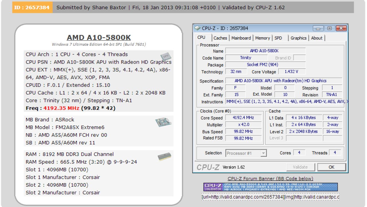Click the Technology value 32 nm
This screenshot has width=367, height=207.
237,72
